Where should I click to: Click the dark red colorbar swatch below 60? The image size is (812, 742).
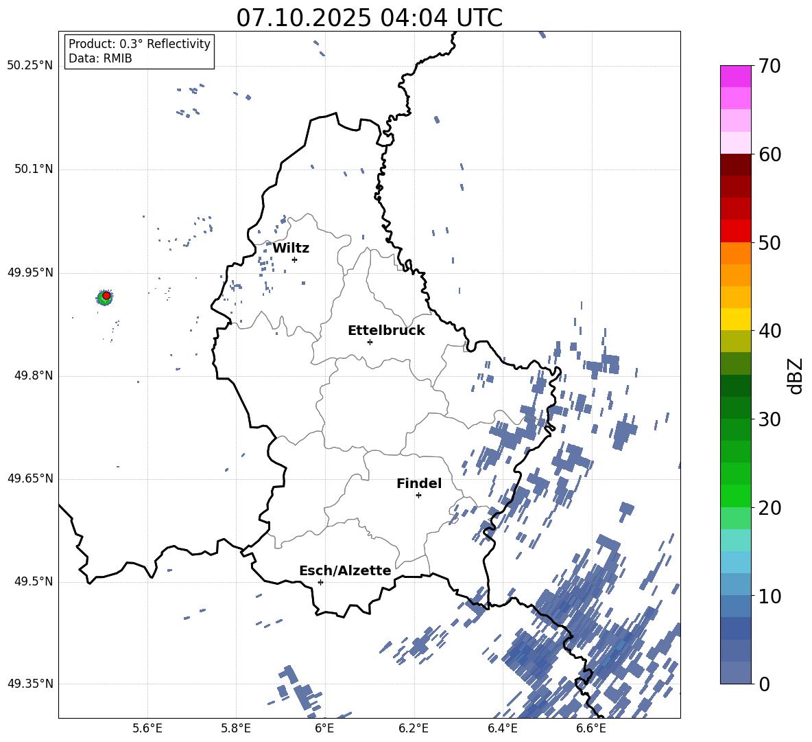coord(735,165)
